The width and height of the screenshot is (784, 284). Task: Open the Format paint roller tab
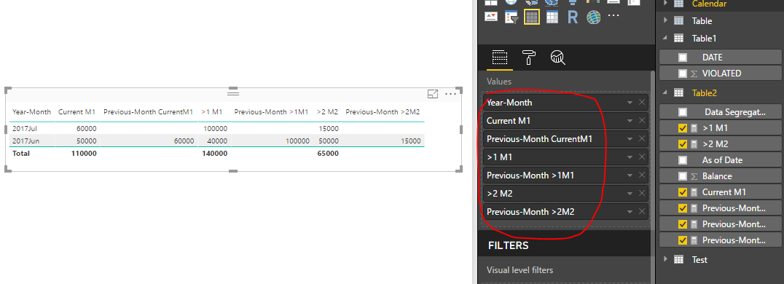(x=528, y=58)
